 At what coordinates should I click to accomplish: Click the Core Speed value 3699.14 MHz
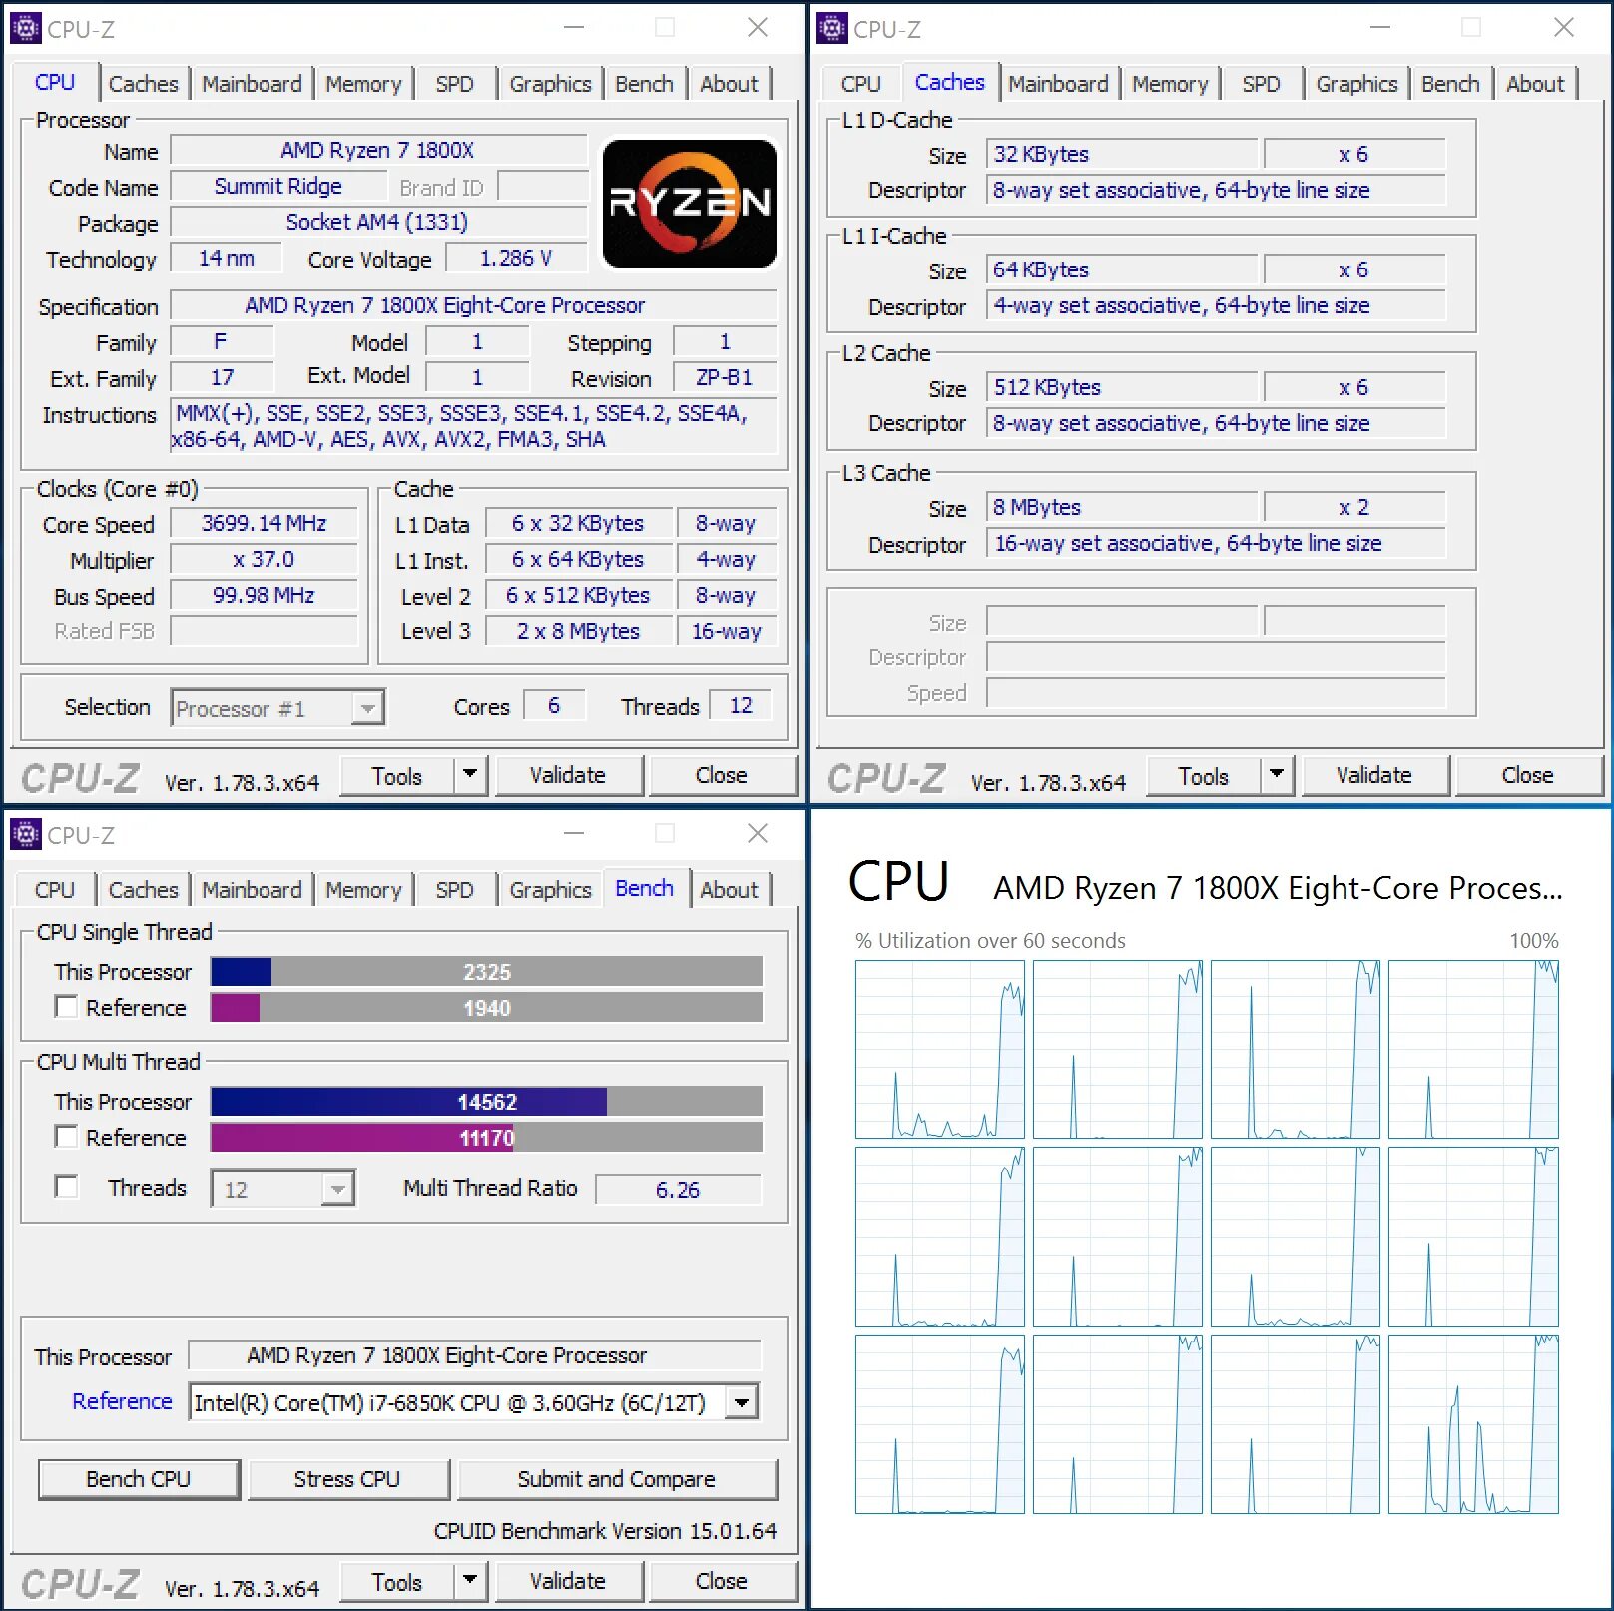tap(265, 523)
